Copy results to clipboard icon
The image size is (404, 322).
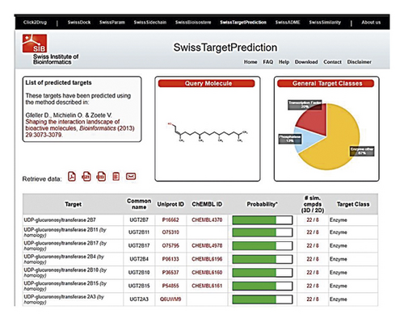tap(116, 177)
